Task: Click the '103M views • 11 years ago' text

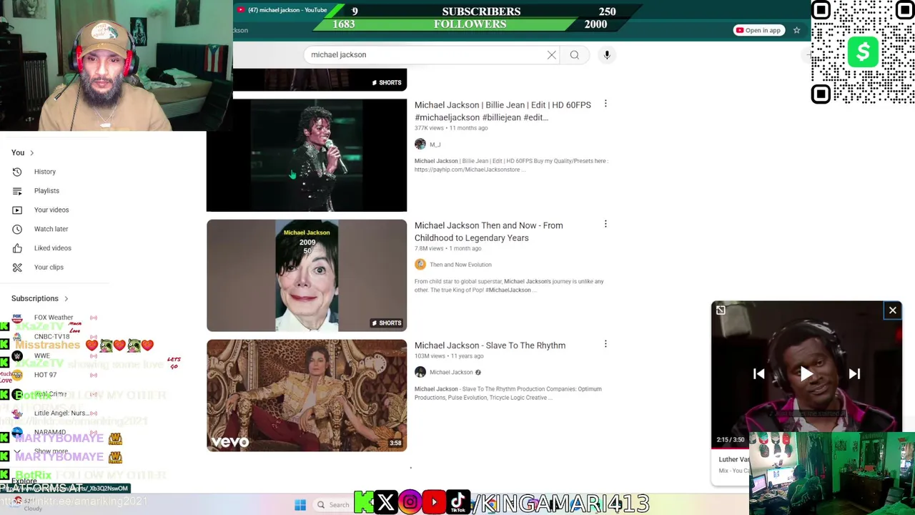Action: [x=449, y=356]
